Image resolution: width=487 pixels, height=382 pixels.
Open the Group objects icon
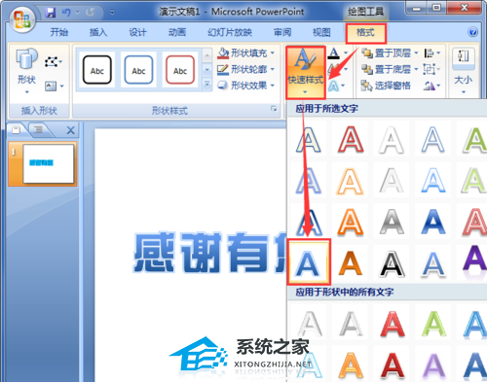point(431,69)
